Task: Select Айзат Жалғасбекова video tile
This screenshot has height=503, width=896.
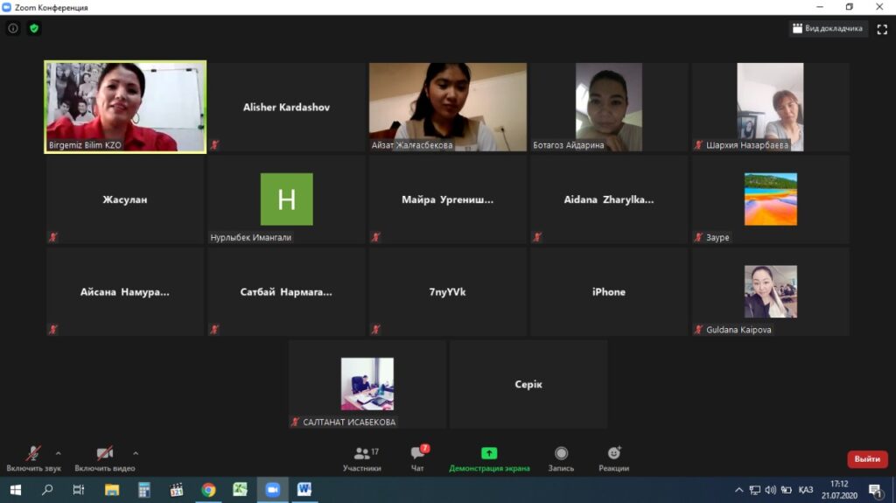Action: pos(447,107)
